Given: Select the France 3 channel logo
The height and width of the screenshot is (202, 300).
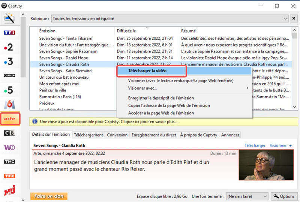Looking at the screenshot, I should coord(9,61).
